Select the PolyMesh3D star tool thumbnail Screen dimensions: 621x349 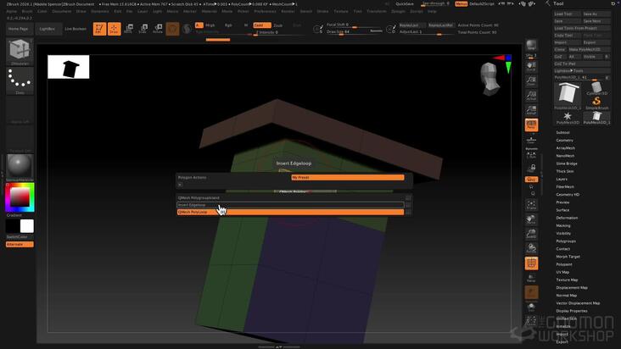pyautogui.click(x=568, y=118)
